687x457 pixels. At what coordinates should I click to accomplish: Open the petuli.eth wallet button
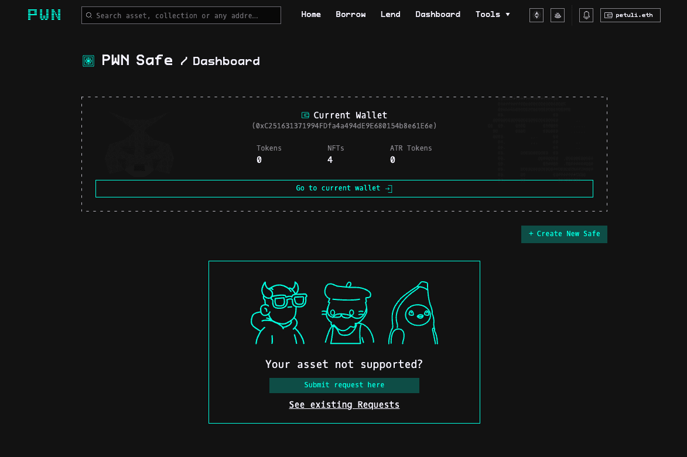tap(630, 15)
